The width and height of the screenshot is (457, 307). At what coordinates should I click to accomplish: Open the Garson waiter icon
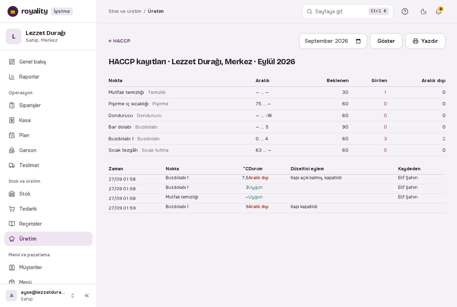12,150
